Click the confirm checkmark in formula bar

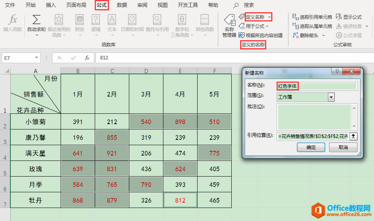[x=73, y=58]
